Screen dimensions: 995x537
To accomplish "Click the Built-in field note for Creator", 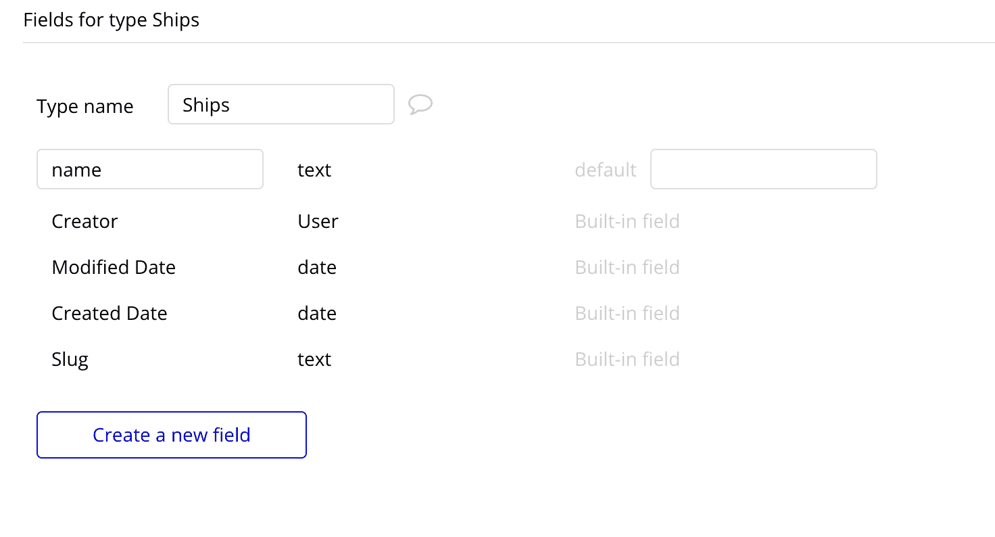I will point(627,221).
